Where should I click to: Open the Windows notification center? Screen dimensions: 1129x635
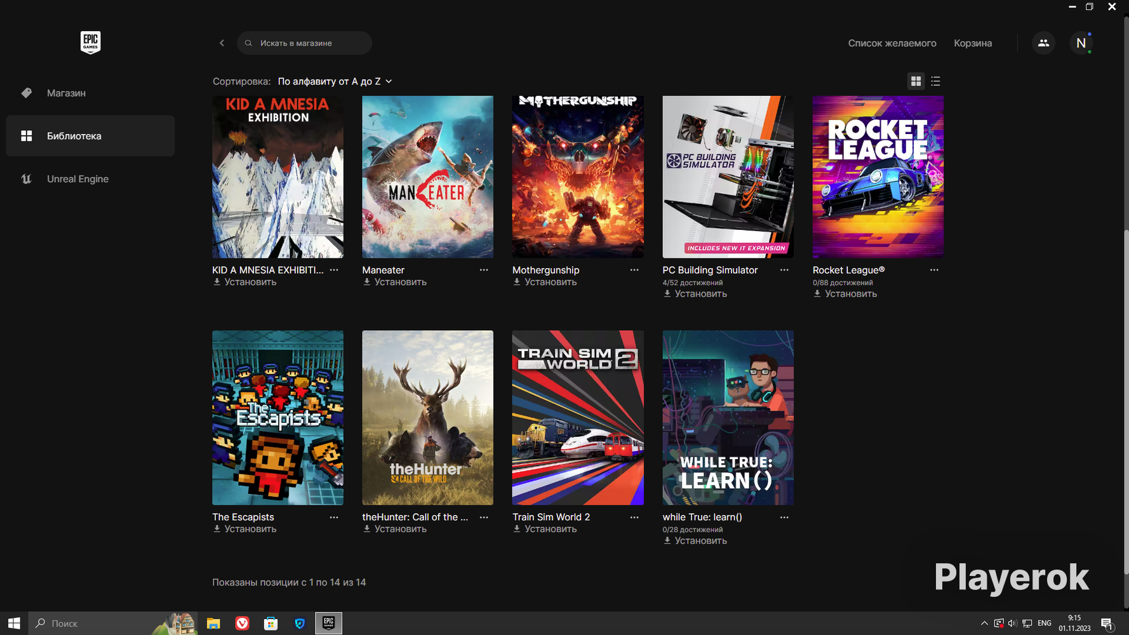[x=1107, y=624]
